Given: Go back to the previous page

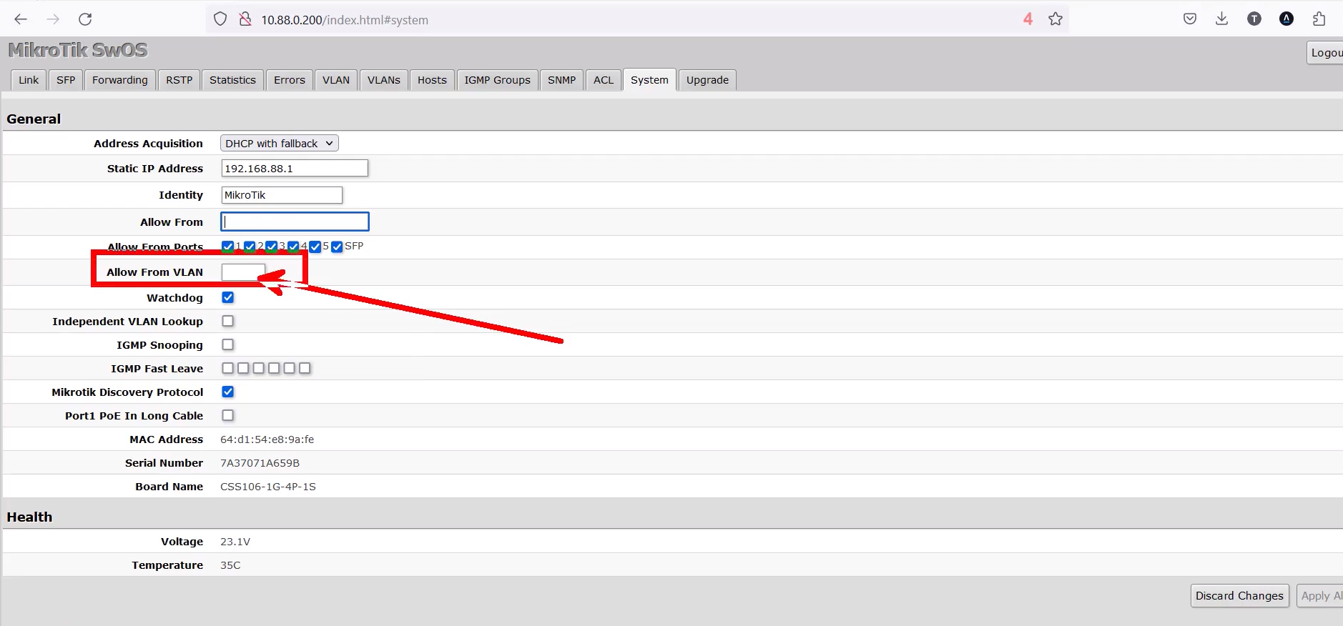Looking at the screenshot, I should pyautogui.click(x=21, y=19).
